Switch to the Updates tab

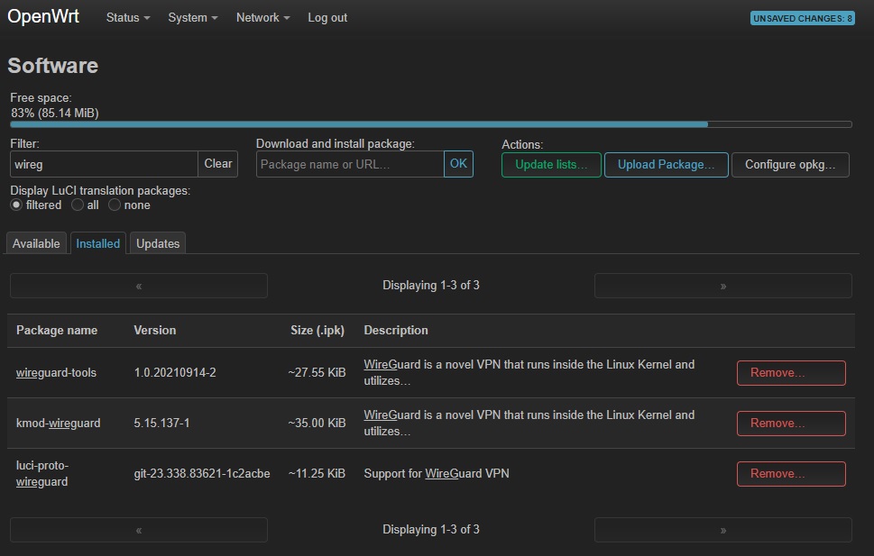(x=158, y=243)
